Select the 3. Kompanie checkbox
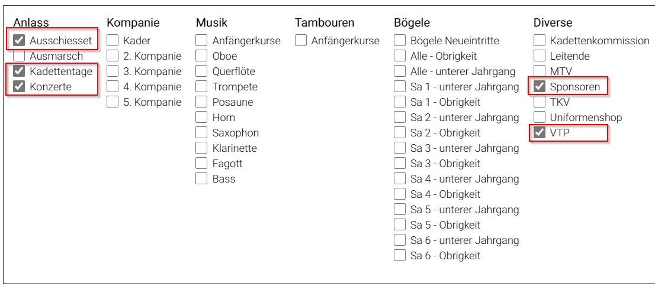The width and height of the screenshot is (655, 290). 113,71
